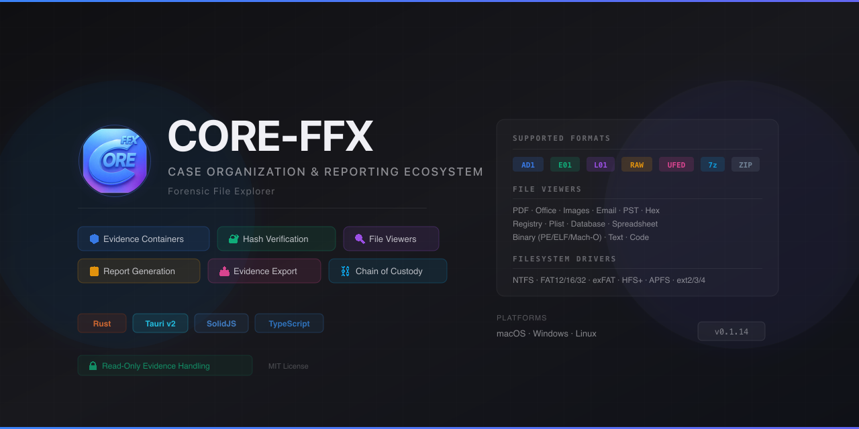This screenshot has width=859, height=429.
Task: Click the NTFS · FAT12/16/32 filesystem line
Action: coord(609,280)
